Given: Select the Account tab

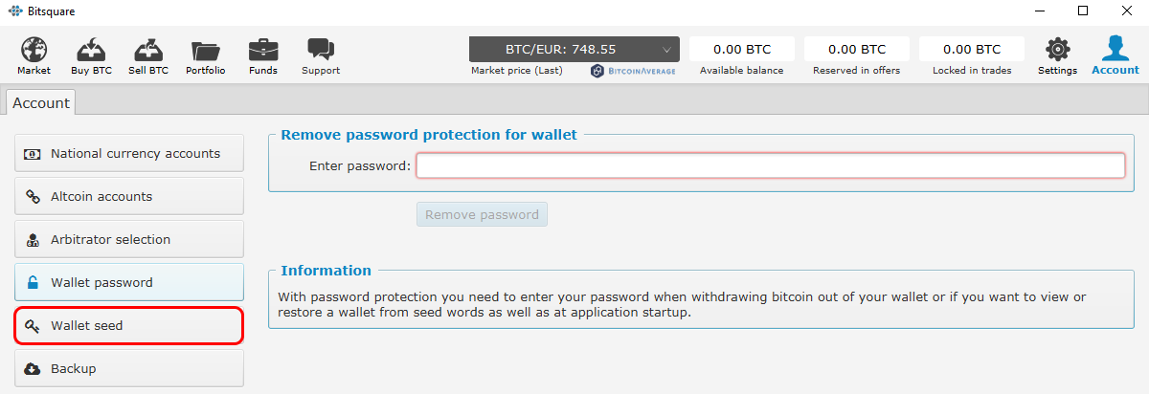Looking at the screenshot, I should tap(41, 102).
